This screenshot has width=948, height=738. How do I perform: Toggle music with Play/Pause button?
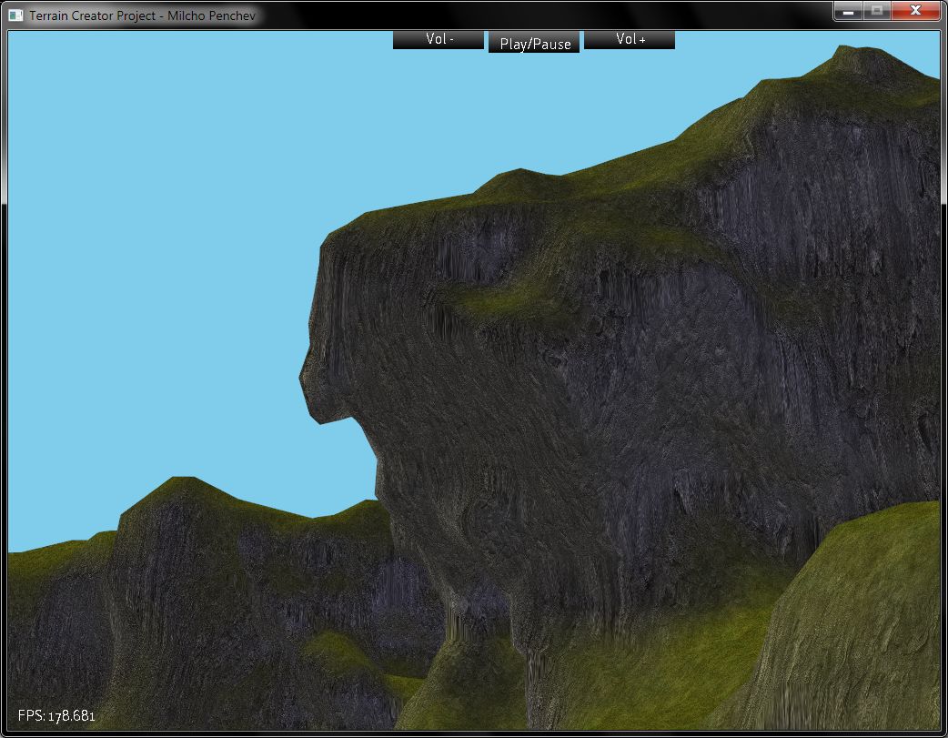pos(534,43)
